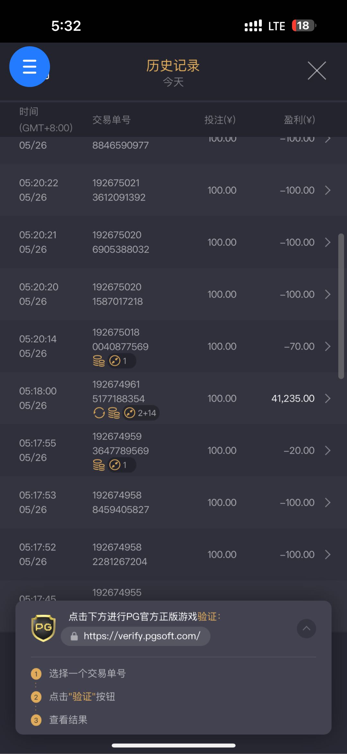Click the 今天 date filter label

[173, 82]
